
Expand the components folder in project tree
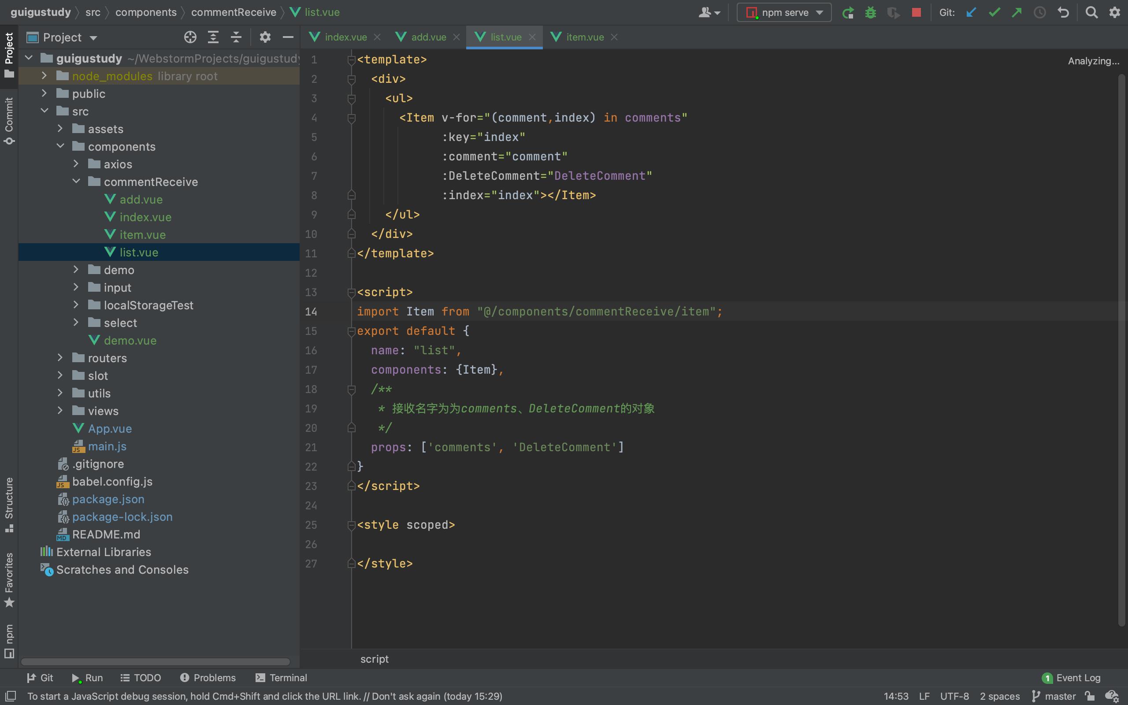point(60,146)
